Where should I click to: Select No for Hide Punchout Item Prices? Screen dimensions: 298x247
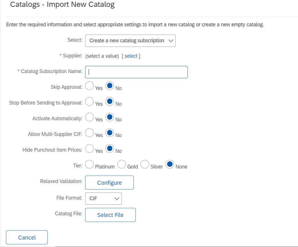(110, 148)
